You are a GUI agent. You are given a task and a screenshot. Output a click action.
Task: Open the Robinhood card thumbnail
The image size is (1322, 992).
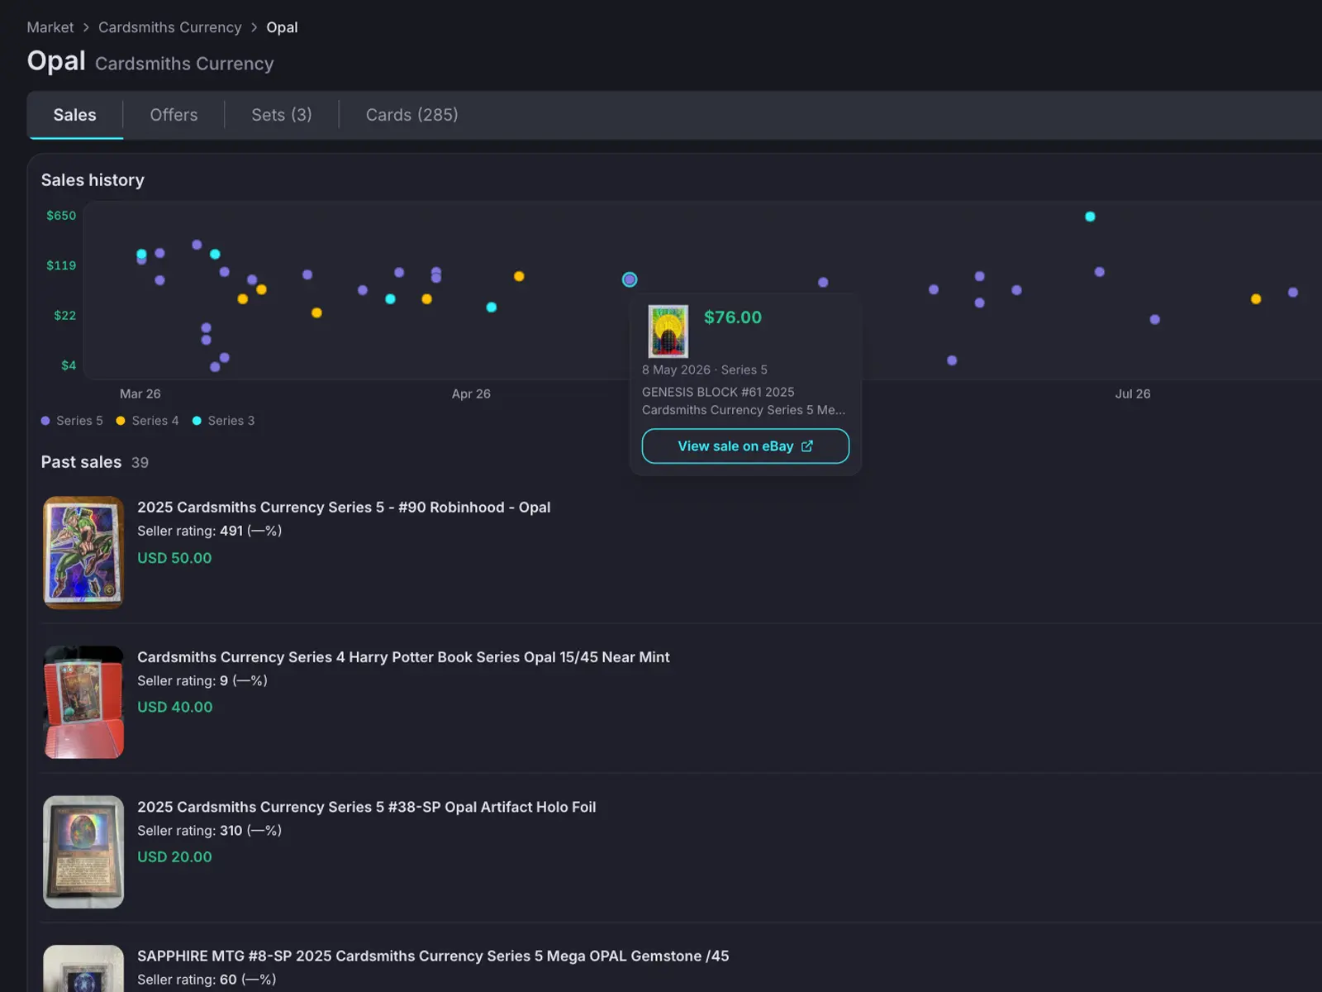tap(83, 552)
